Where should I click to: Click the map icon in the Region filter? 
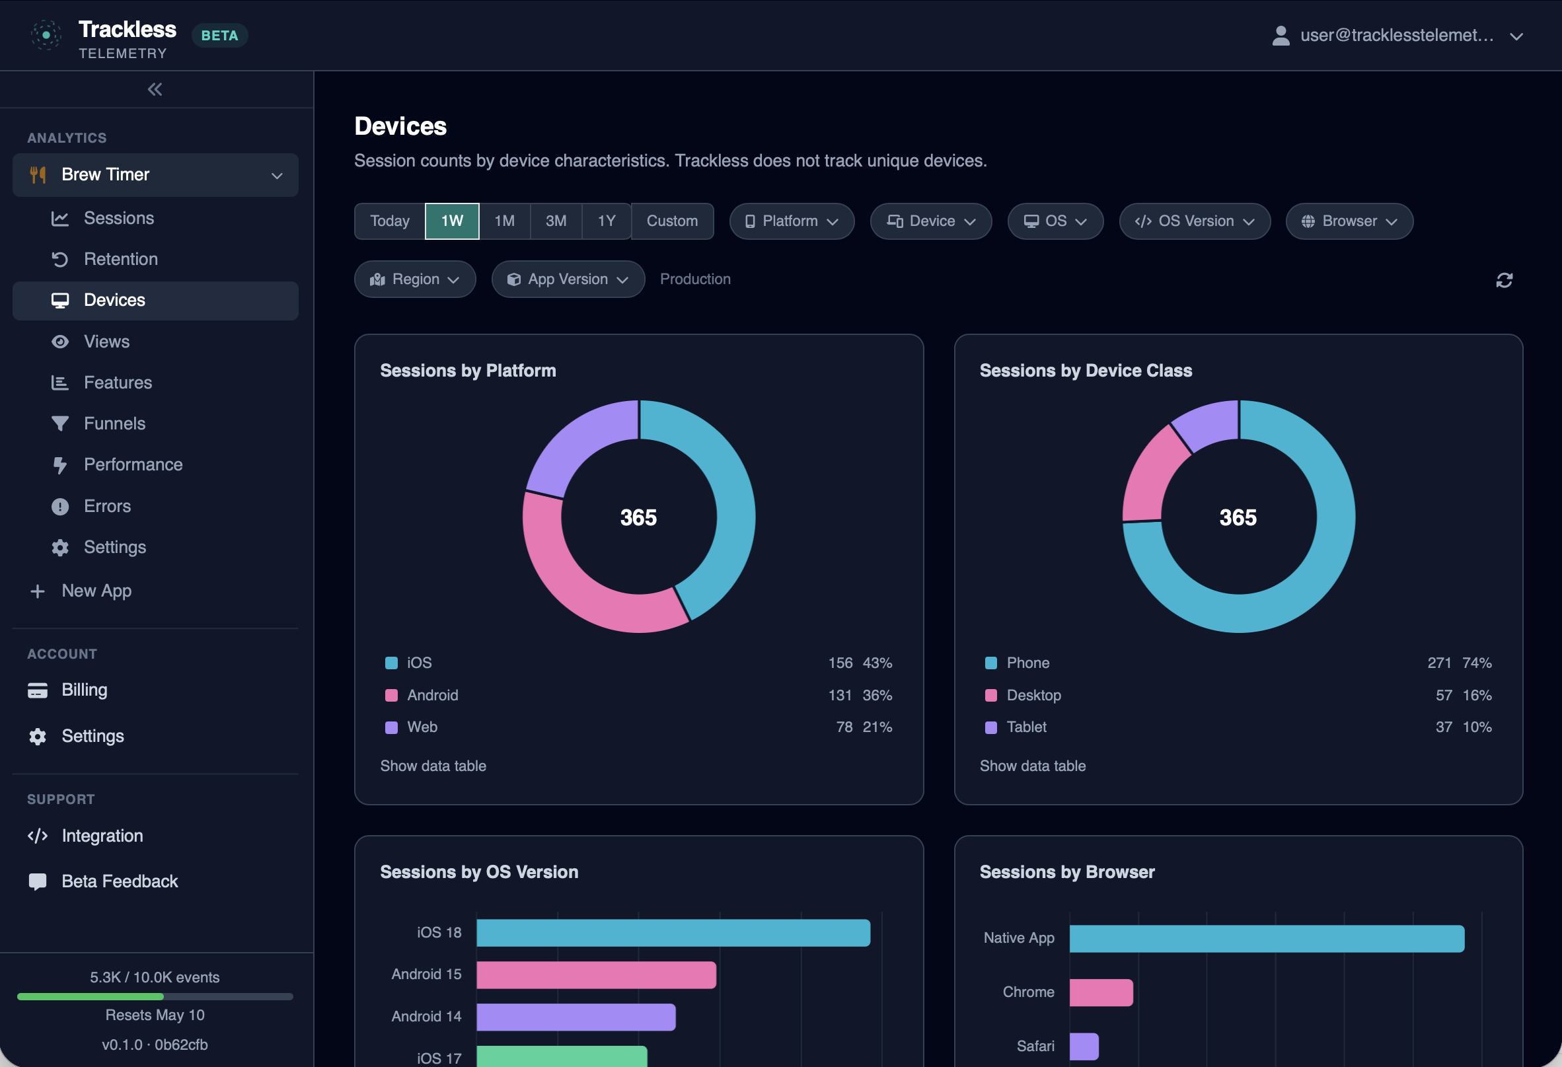[378, 279]
